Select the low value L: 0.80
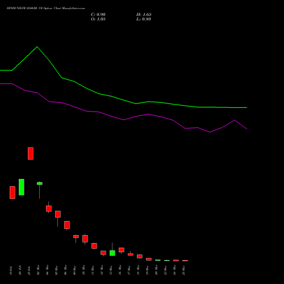The width and height of the screenshot is (284, 284). 144,19
